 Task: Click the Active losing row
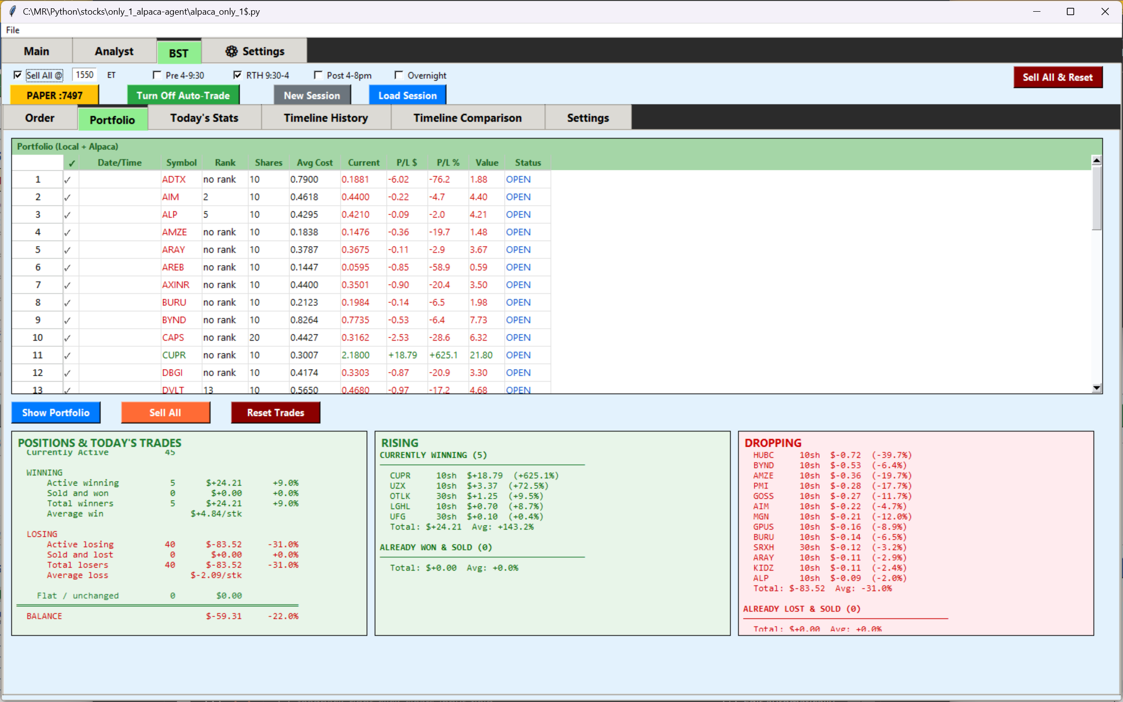pyautogui.click(x=172, y=544)
